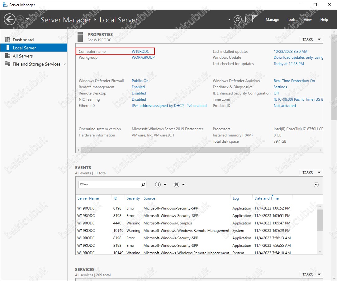Click the WORKGROUP link

pos(143,58)
